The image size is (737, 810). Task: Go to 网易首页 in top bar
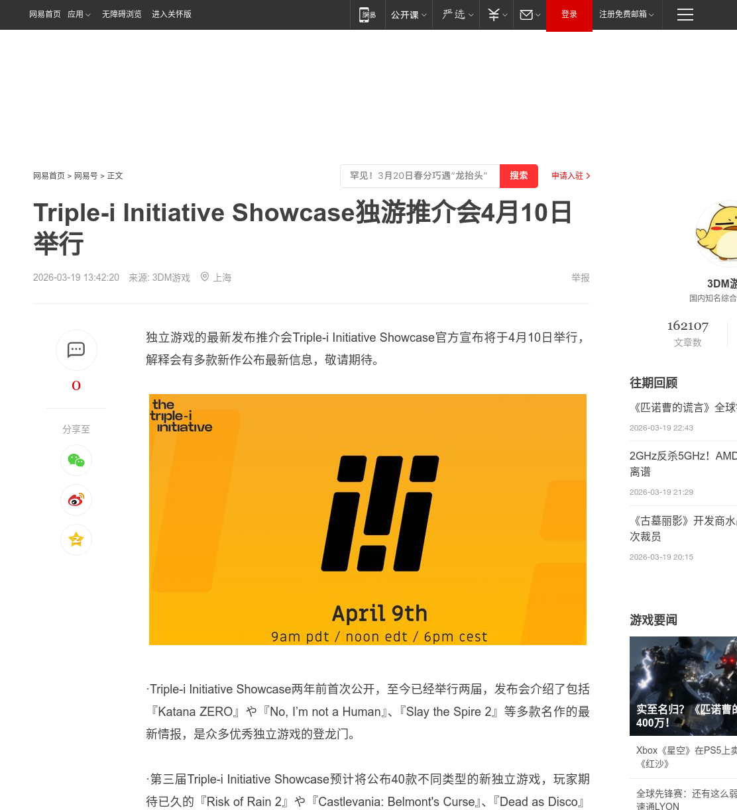coord(45,15)
